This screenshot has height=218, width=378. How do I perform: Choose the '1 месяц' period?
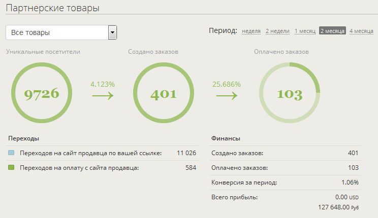(305, 31)
